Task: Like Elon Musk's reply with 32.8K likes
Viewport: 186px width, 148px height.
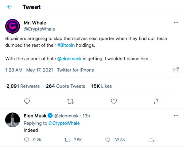Action: [108, 140]
